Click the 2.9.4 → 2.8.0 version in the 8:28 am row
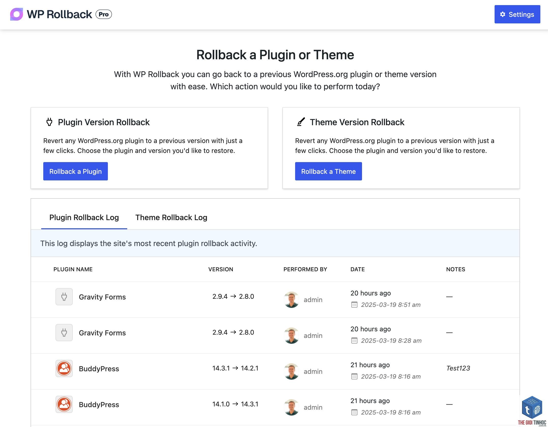Viewport: 548px width, 427px height. [233, 332]
